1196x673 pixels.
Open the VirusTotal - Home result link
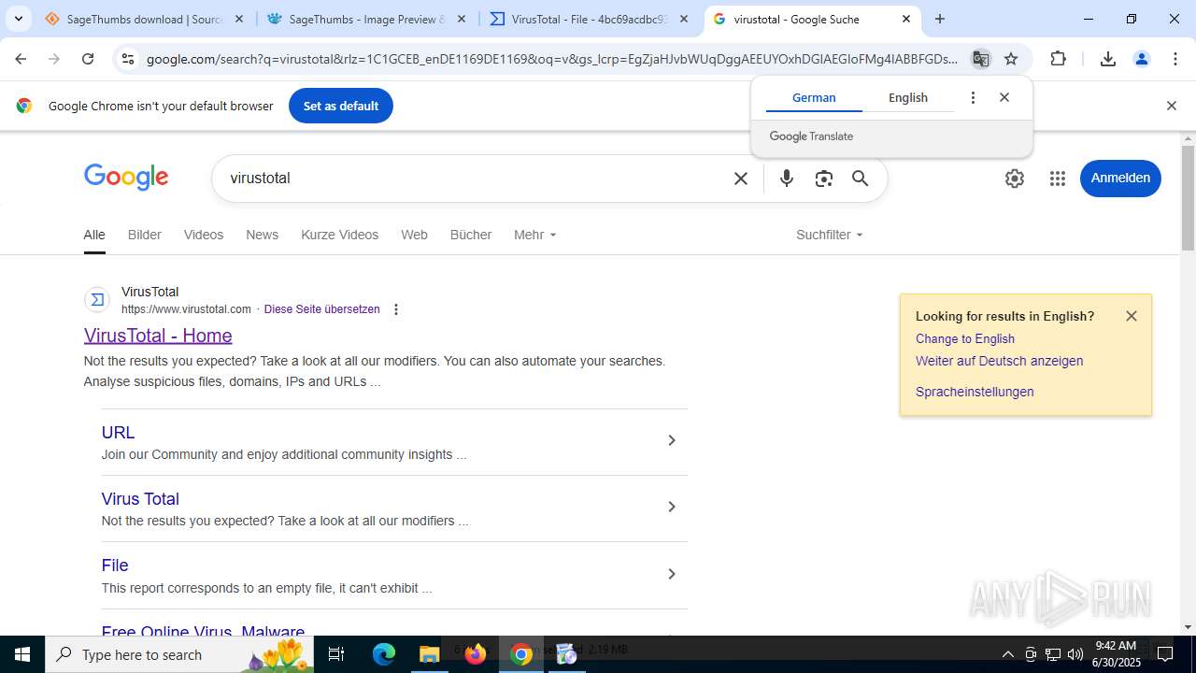click(x=158, y=336)
